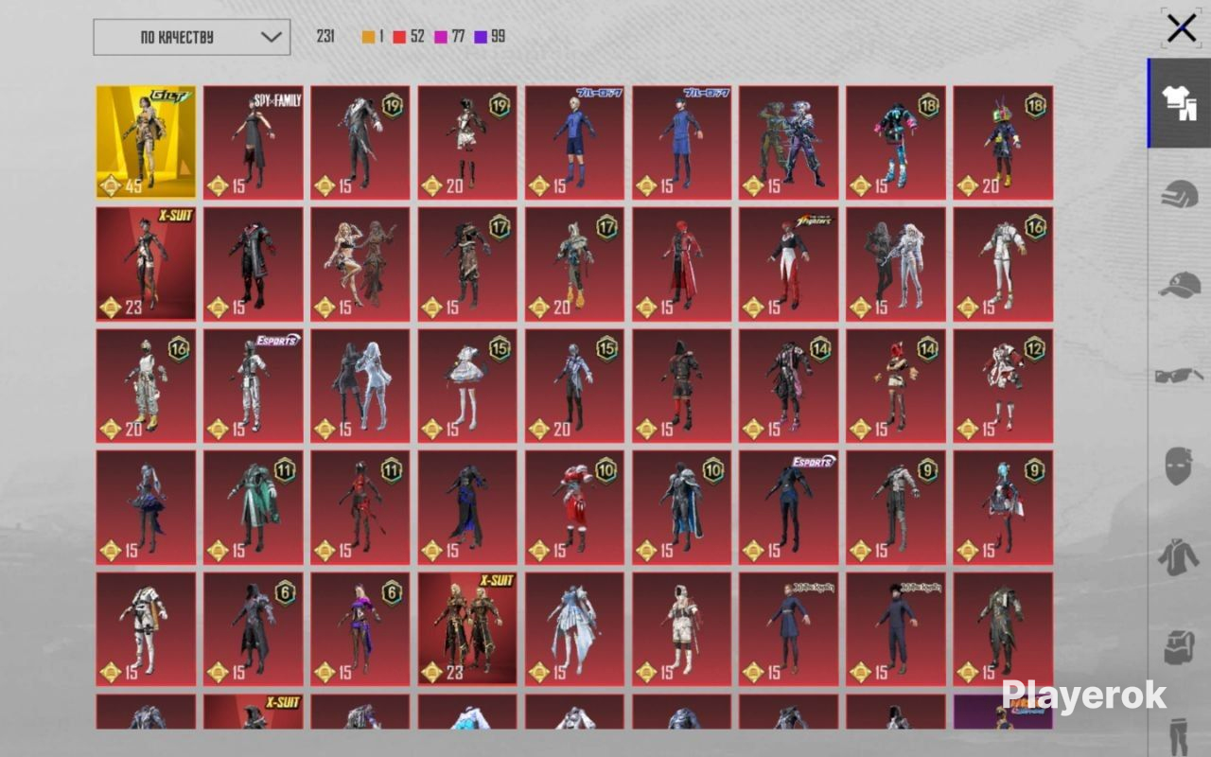Select the level 11 green cloak outfit

(254, 507)
